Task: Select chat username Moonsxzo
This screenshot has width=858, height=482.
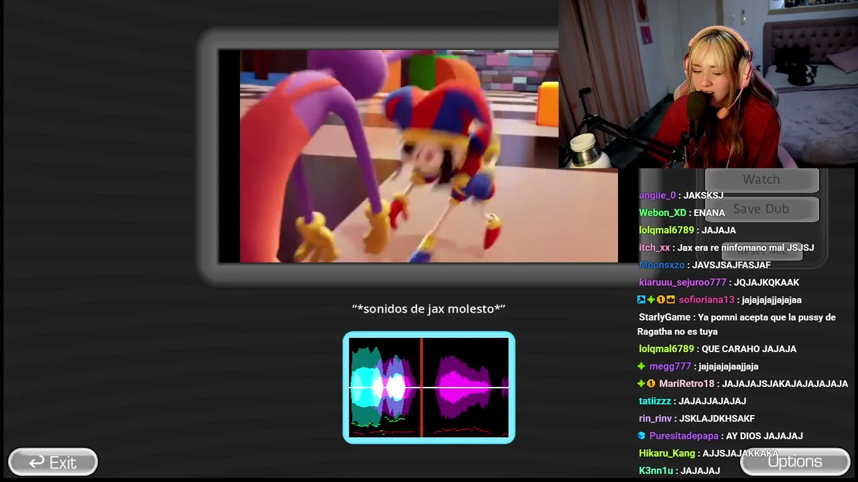Action: pyautogui.click(x=662, y=265)
